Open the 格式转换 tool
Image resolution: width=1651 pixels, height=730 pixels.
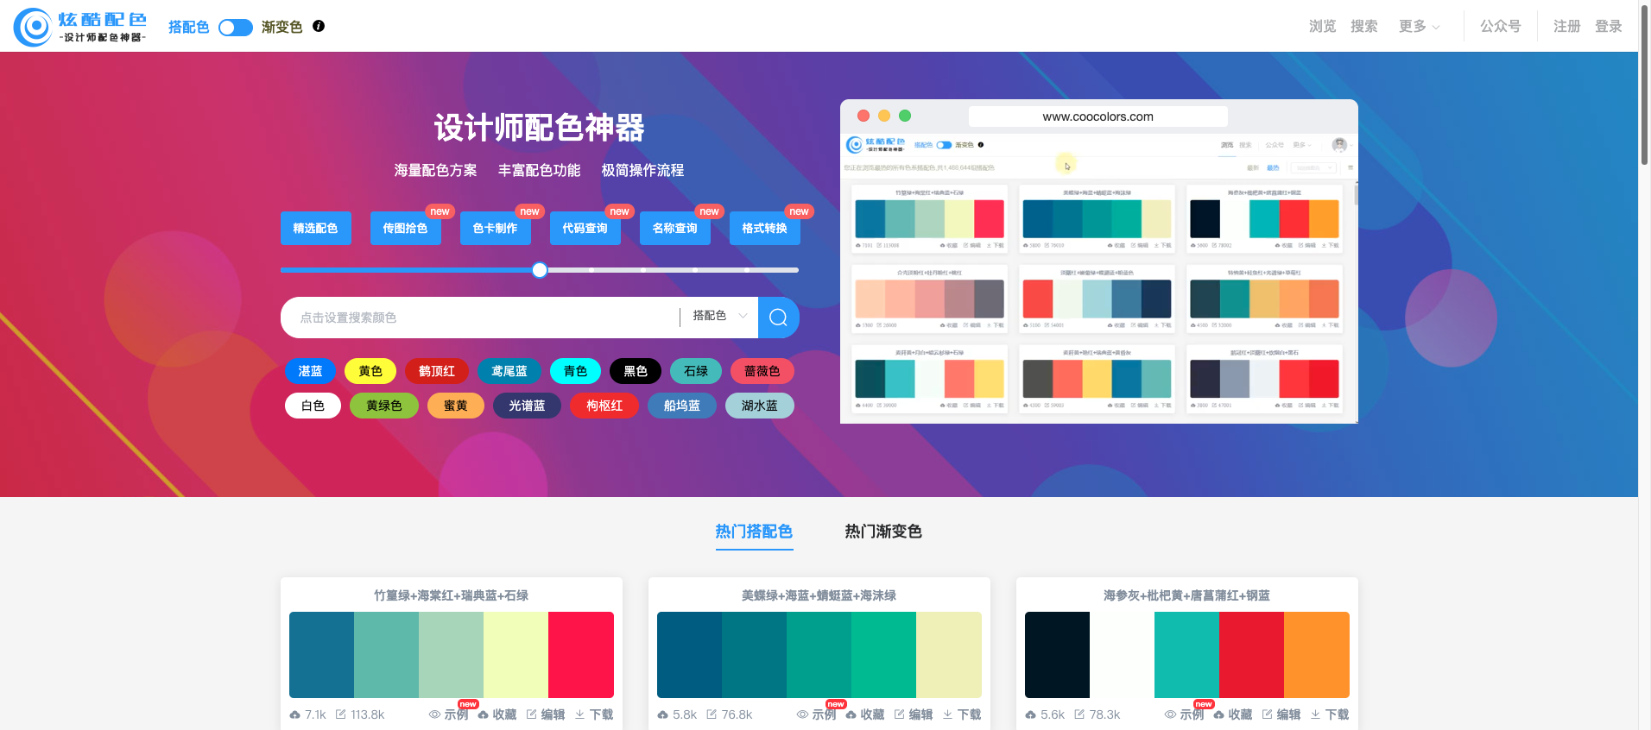coord(765,228)
